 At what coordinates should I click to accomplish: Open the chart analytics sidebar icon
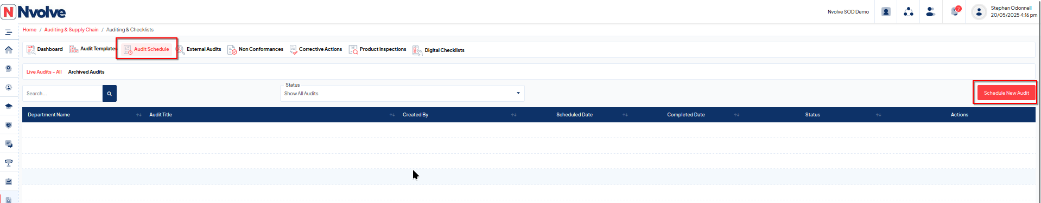(9, 182)
